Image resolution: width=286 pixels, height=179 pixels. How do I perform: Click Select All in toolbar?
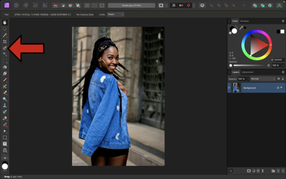pos(87,6)
